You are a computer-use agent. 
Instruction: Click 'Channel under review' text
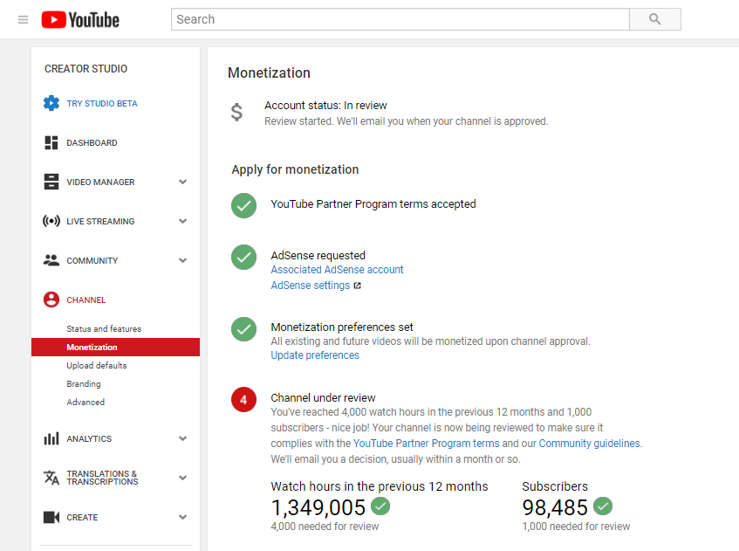click(x=323, y=397)
